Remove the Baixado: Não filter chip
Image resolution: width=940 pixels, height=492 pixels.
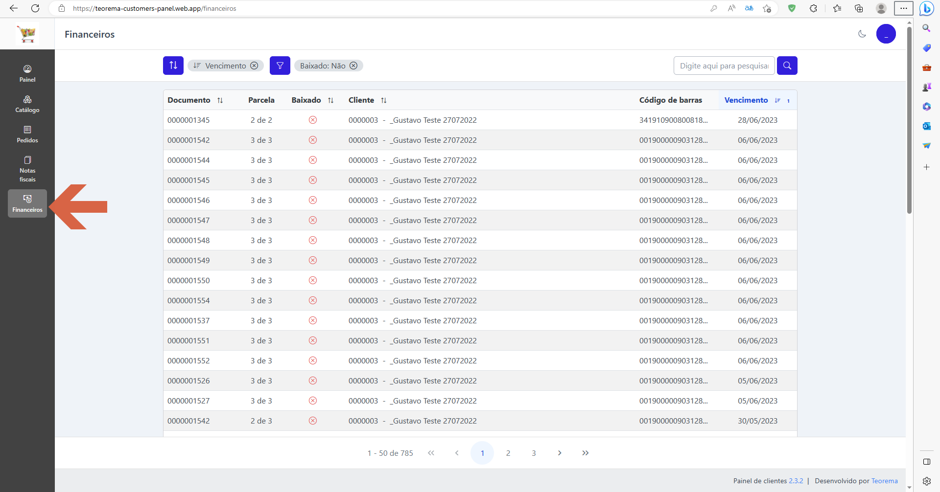pos(353,66)
